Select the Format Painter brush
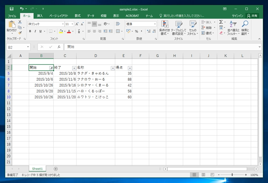This screenshot has height=183, width=268. point(20,33)
